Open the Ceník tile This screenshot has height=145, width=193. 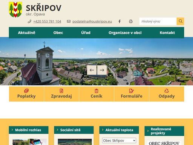(96, 94)
